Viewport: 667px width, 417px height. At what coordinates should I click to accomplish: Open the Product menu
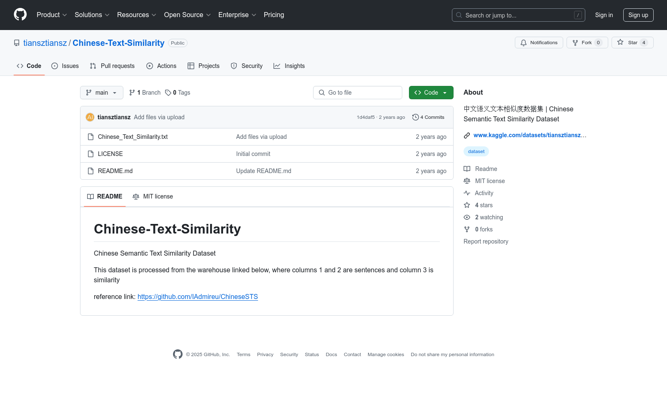(x=52, y=15)
